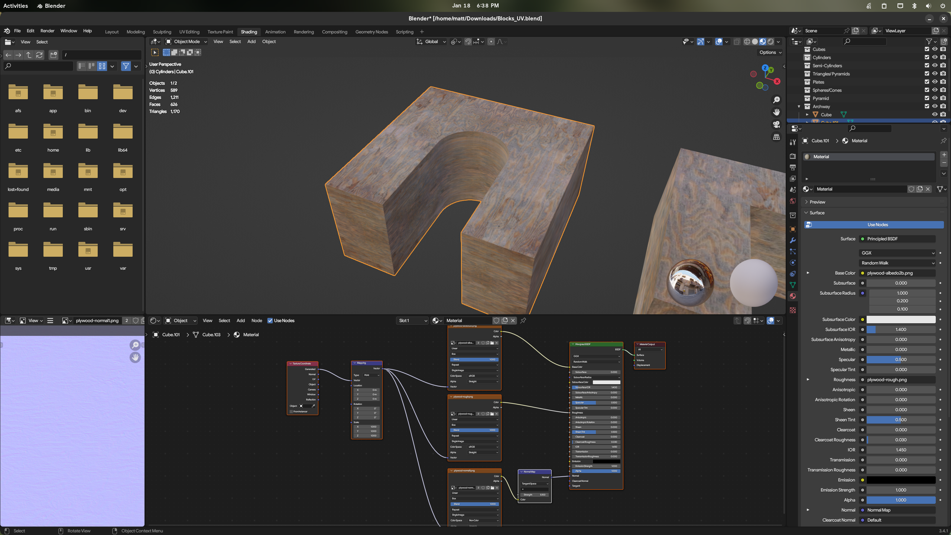The height and width of the screenshot is (535, 951).
Task: Open the Particles properties tab
Action: click(x=793, y=252)
